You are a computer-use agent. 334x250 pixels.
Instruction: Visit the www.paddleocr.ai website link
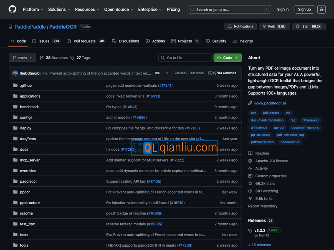point(270,103)
